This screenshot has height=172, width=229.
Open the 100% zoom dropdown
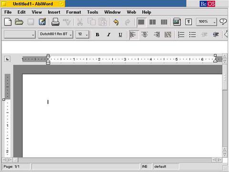[x=206, y=21]
